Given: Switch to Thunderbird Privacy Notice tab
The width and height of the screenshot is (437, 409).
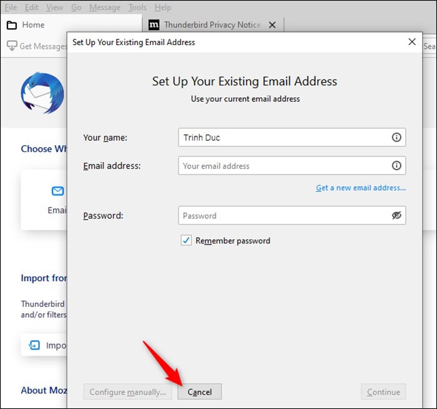Looking at the screenshot, I should pyautogui.click(x=213, y=25).
